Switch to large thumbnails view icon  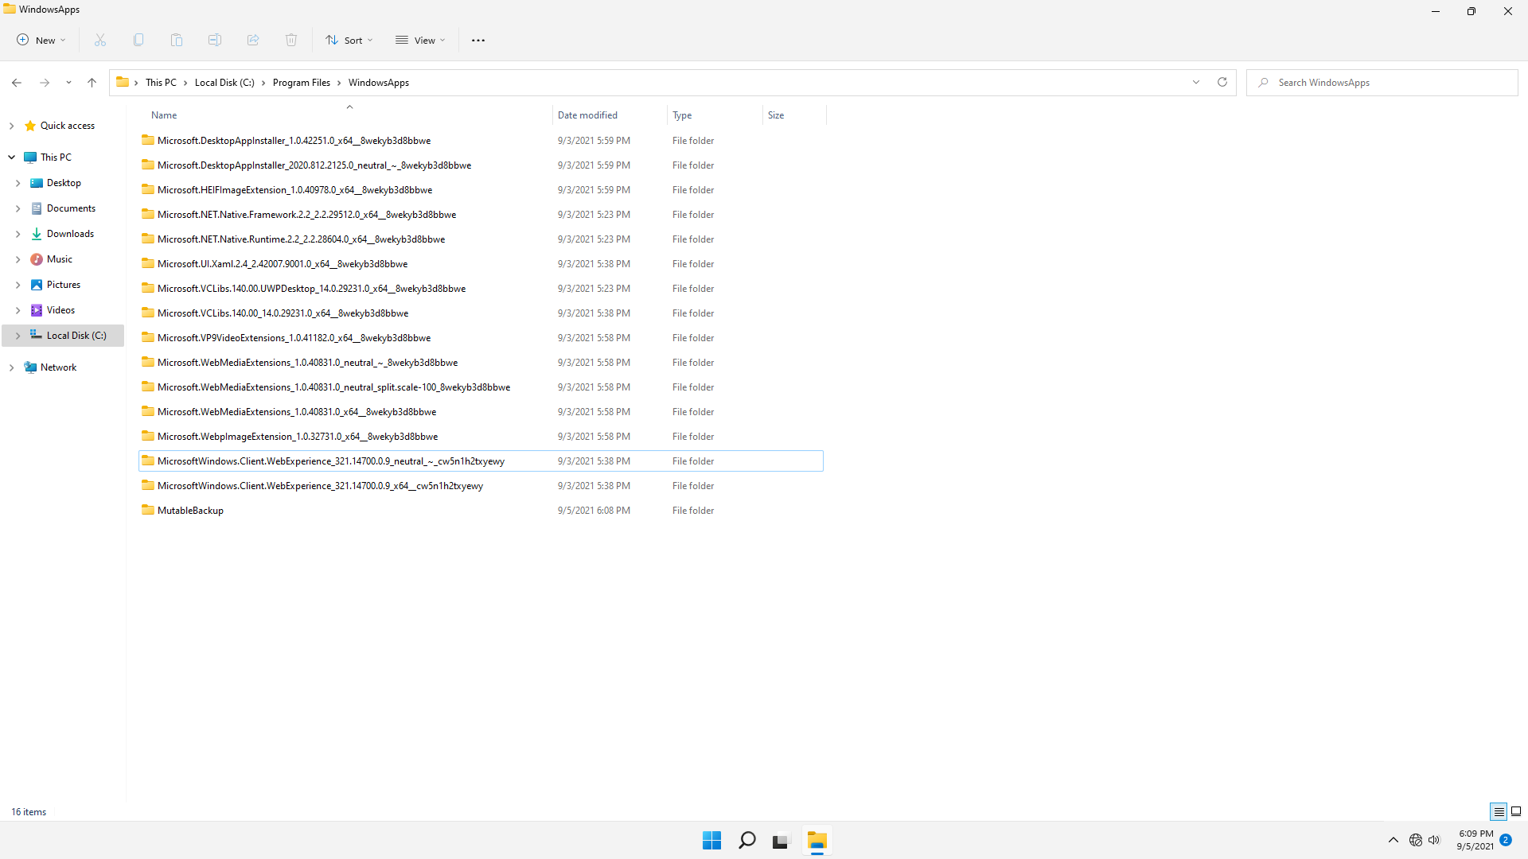(1516, 812)
